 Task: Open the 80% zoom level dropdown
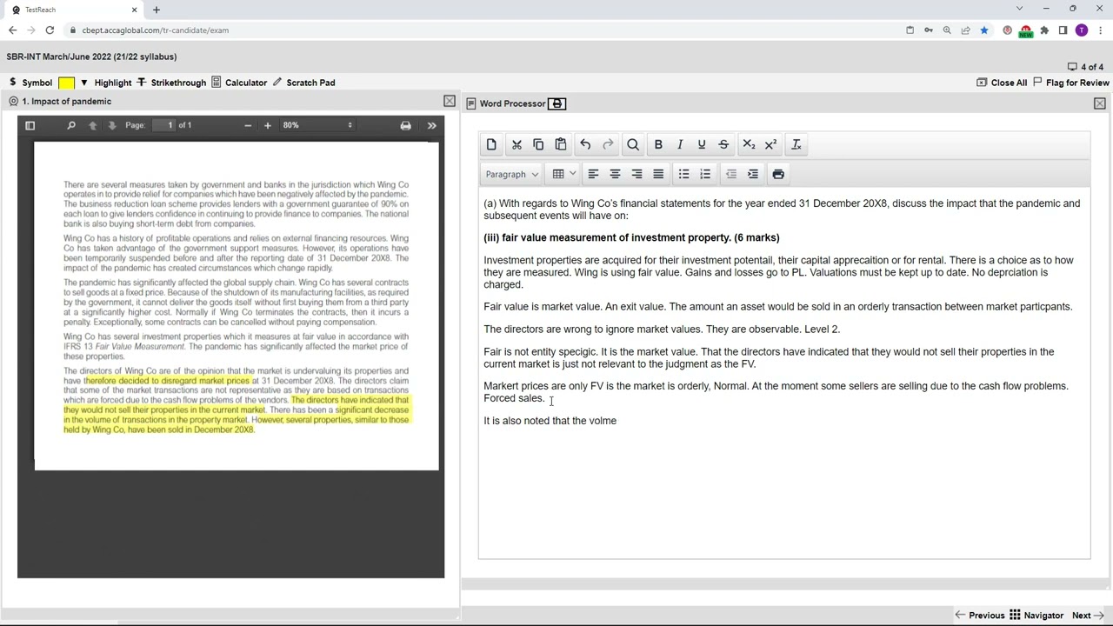[x=317, y=125]
